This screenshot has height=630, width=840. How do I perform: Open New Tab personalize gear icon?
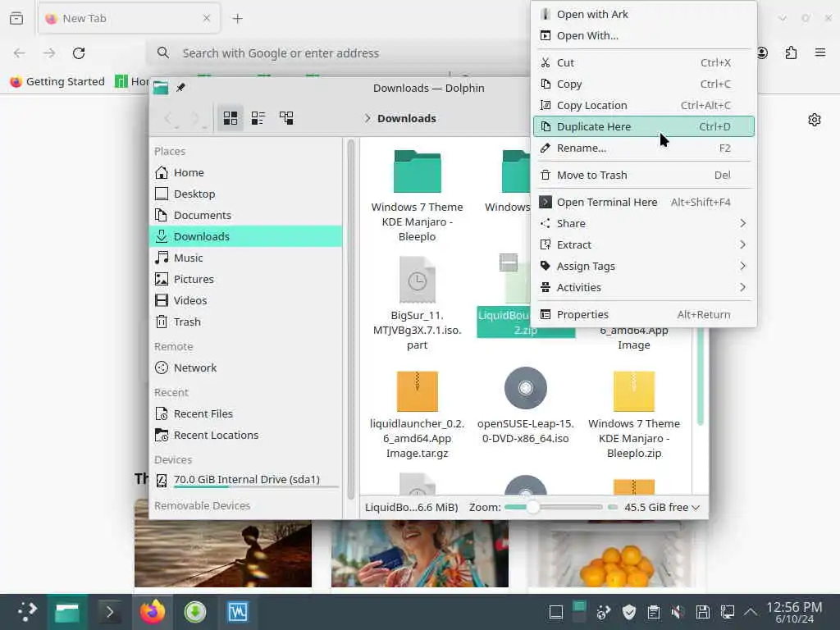pyautogui.click(x=815, y=120)
